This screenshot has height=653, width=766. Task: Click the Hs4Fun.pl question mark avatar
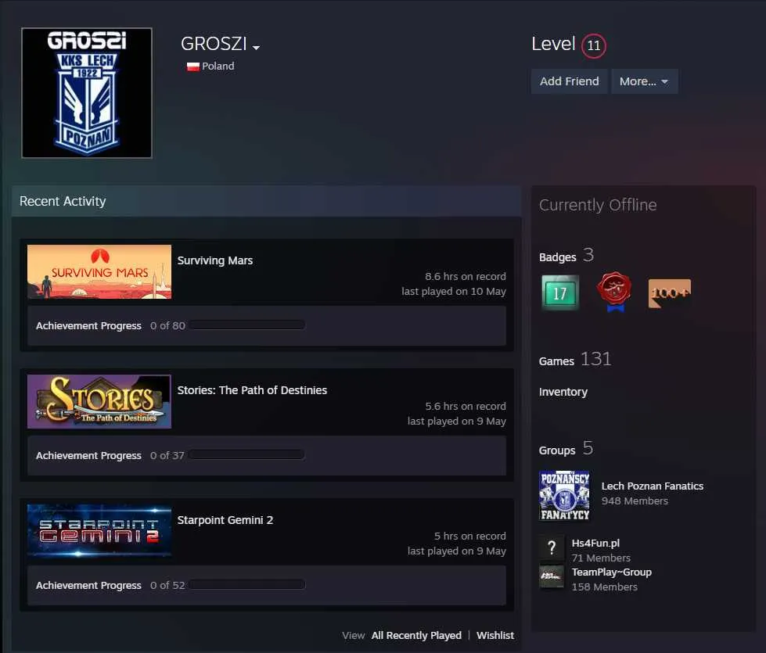tap(552, 547)
